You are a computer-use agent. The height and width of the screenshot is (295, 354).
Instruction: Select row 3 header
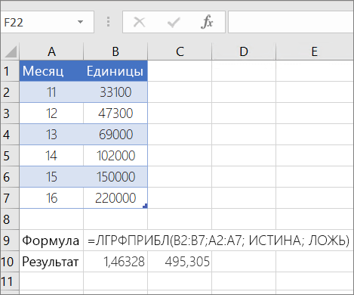coord(10,113)
